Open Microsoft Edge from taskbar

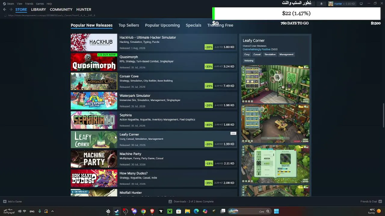pos(196,211)
